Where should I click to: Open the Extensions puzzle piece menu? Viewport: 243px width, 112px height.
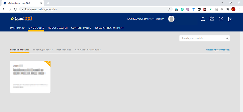[x=228, y=9]
